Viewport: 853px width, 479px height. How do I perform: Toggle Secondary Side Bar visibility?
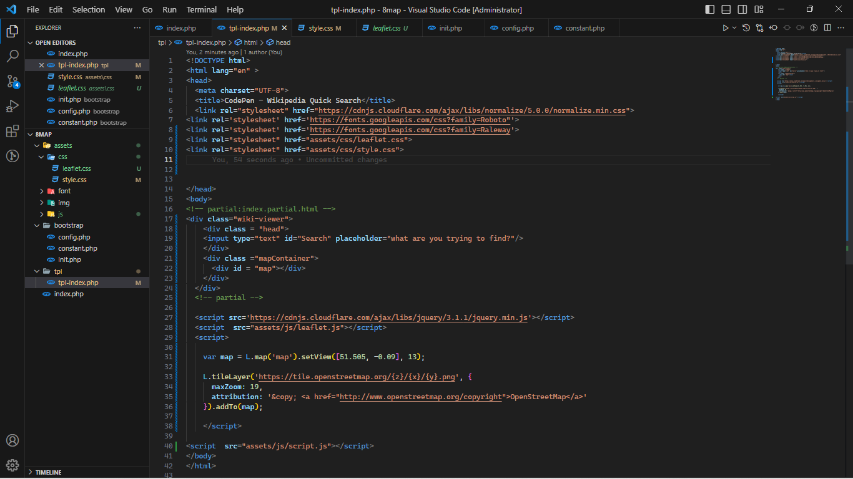pos(742,9)
